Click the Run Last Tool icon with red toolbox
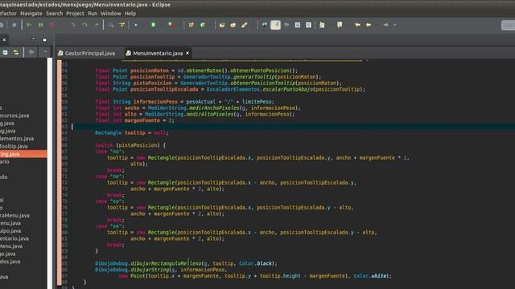 171,25
